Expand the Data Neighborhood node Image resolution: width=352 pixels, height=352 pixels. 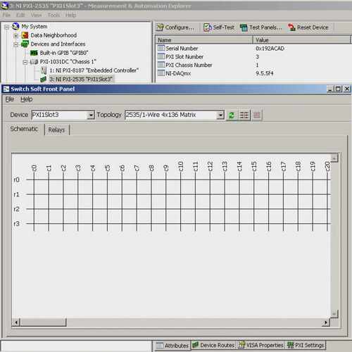[x=15, y=36]
